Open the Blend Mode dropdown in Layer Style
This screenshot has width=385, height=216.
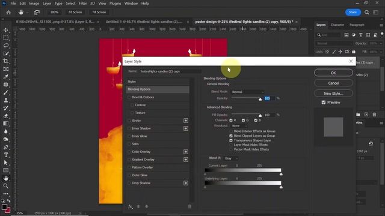(x=247, y=92)
